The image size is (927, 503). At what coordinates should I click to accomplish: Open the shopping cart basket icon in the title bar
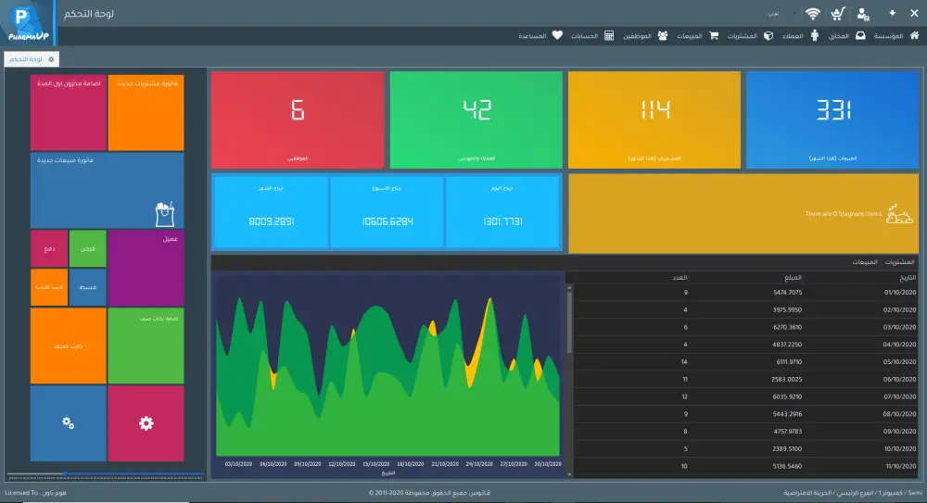(838, 14)
